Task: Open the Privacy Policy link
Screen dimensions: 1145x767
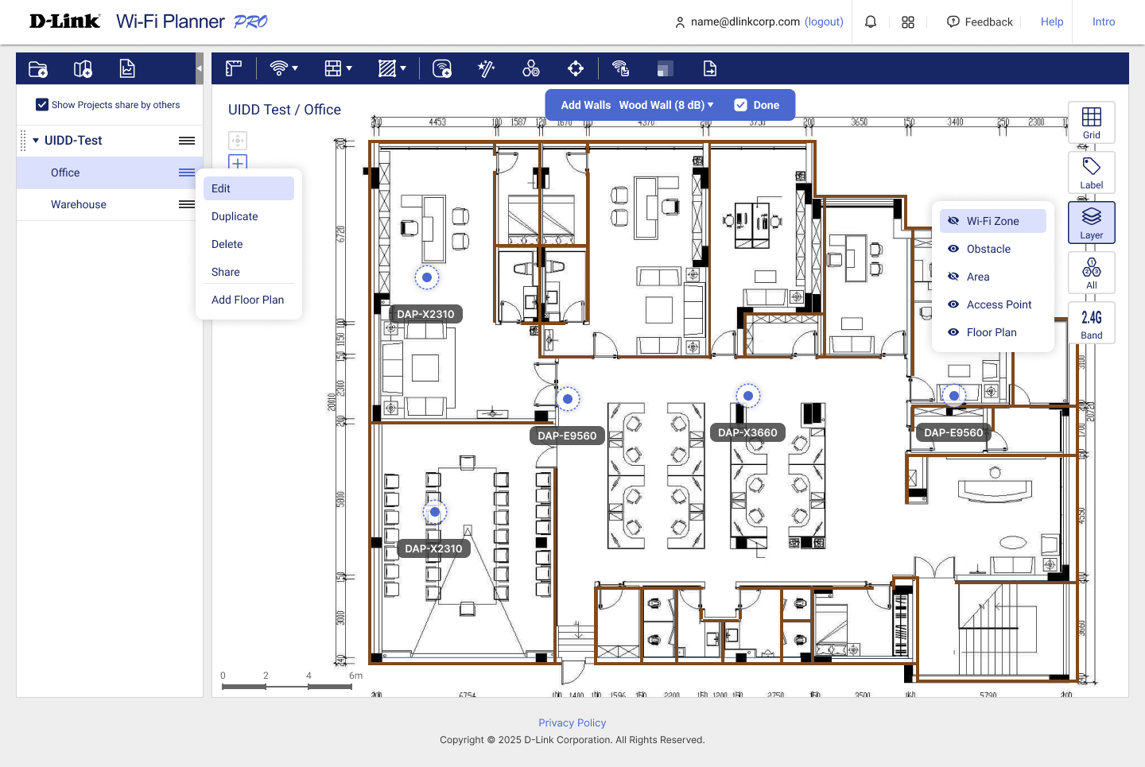Action: pyautogui.click(x=572, y=722)
